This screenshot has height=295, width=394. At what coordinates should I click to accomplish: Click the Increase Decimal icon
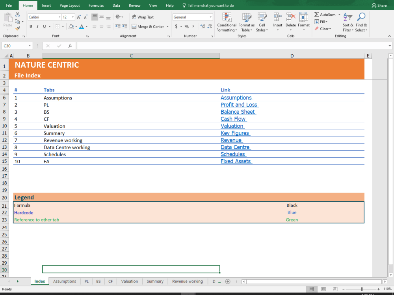(x=203, y=26)
